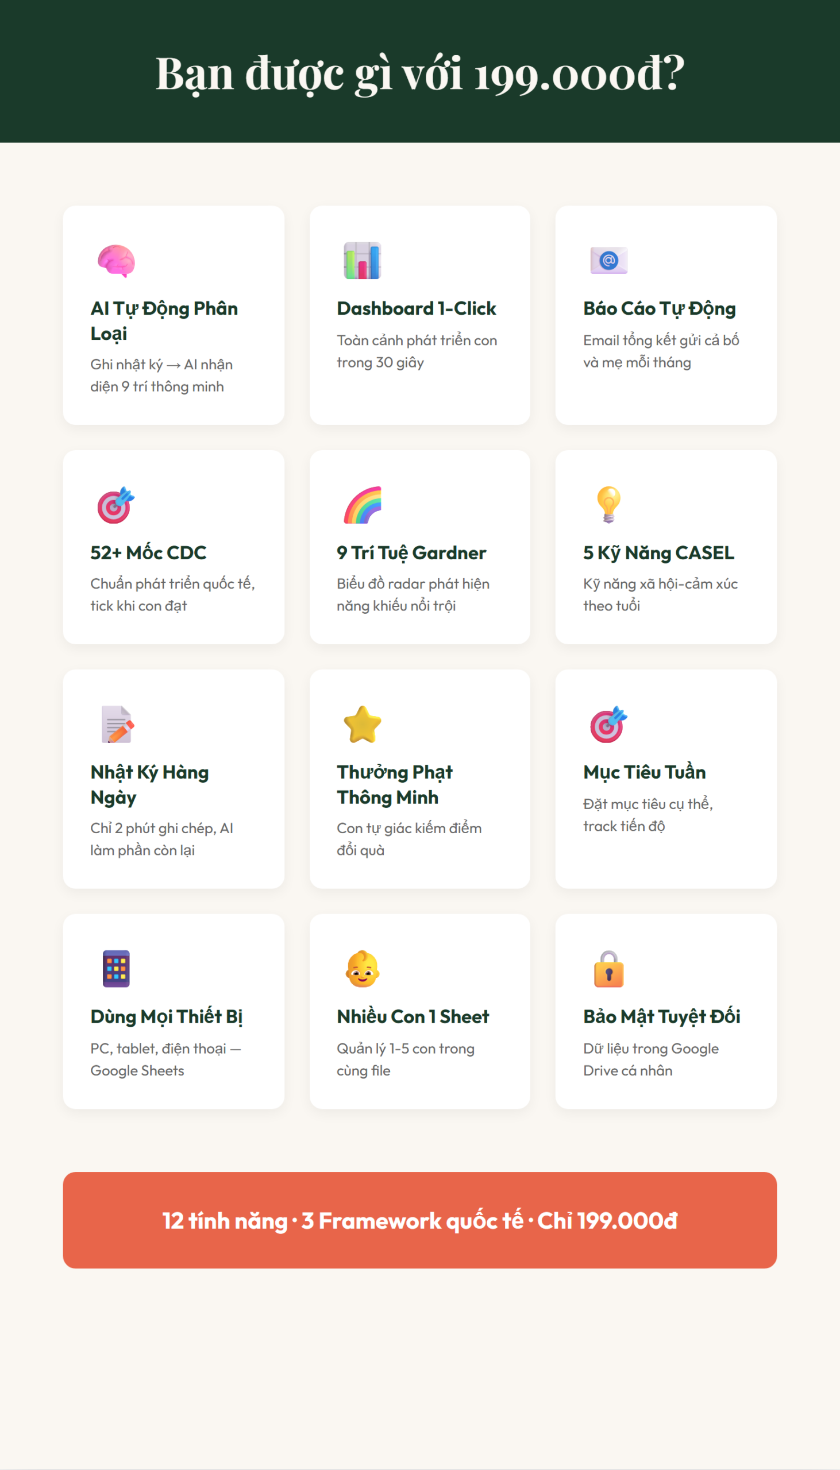This screenshot has width=840, height=1470.
Task: Click the bar chart dashboard icon
Action: pyautogui.click(x=363, y=261)
